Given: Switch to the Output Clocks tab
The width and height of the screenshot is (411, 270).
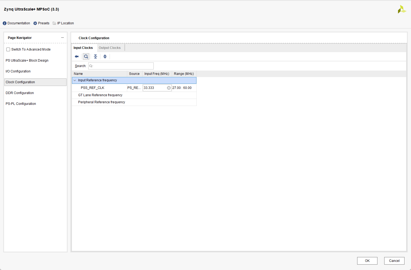Looking at the screenshot, I should pos(110,48).
